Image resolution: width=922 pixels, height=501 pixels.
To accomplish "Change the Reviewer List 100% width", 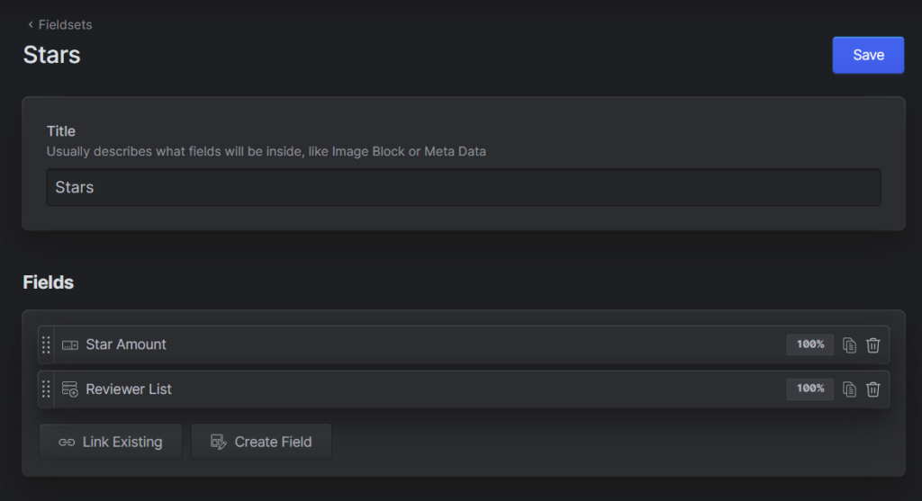I will (809, 389).
